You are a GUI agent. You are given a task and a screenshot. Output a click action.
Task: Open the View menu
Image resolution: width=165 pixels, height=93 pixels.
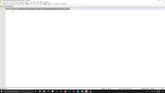(x=11, y=2)
